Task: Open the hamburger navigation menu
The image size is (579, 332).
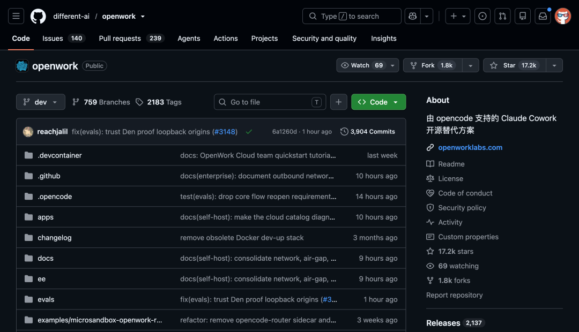Action: coord(16,16)
